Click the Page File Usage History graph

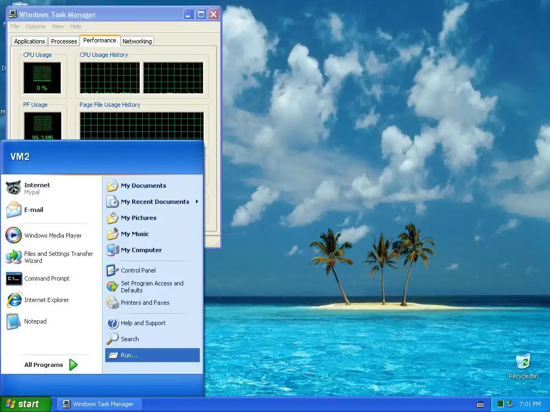pos(142,126)
